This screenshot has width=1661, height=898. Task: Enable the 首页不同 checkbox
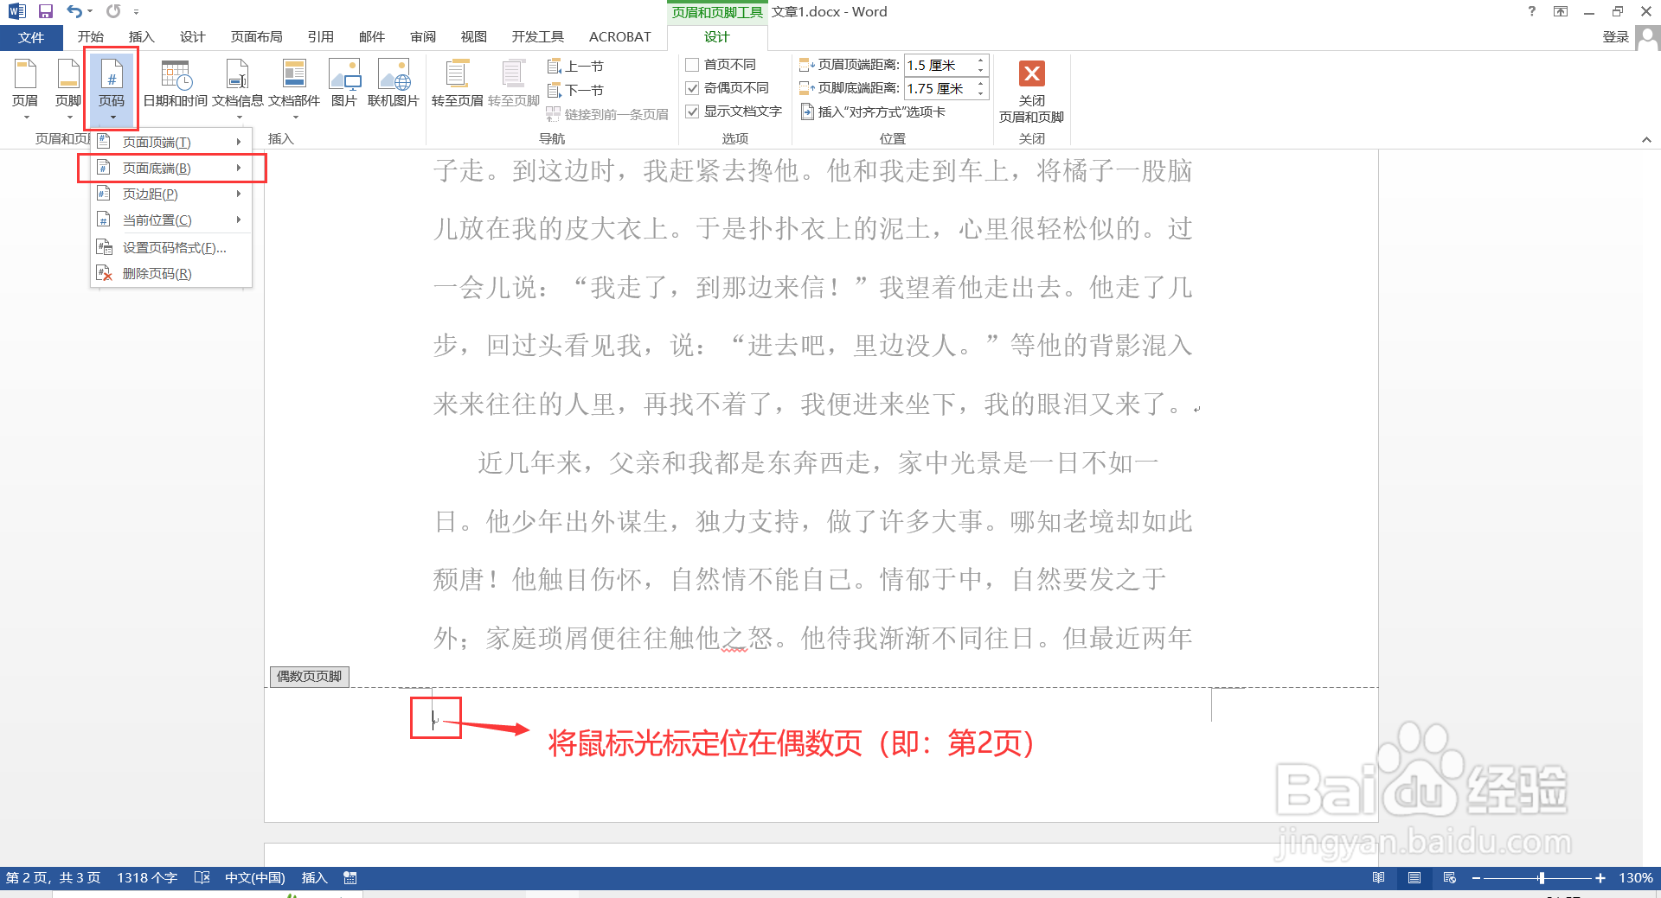(692, 64)
